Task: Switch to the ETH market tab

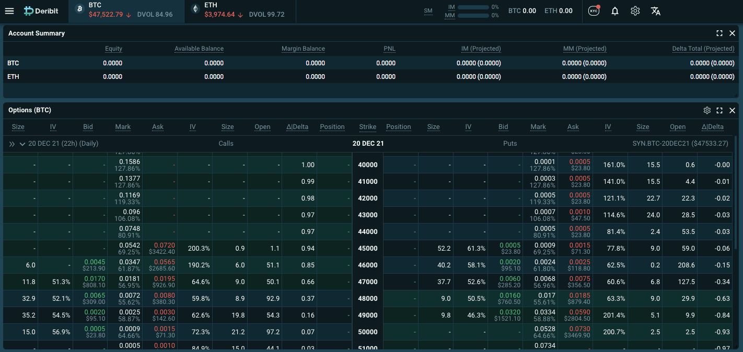Action: point(240,11)
